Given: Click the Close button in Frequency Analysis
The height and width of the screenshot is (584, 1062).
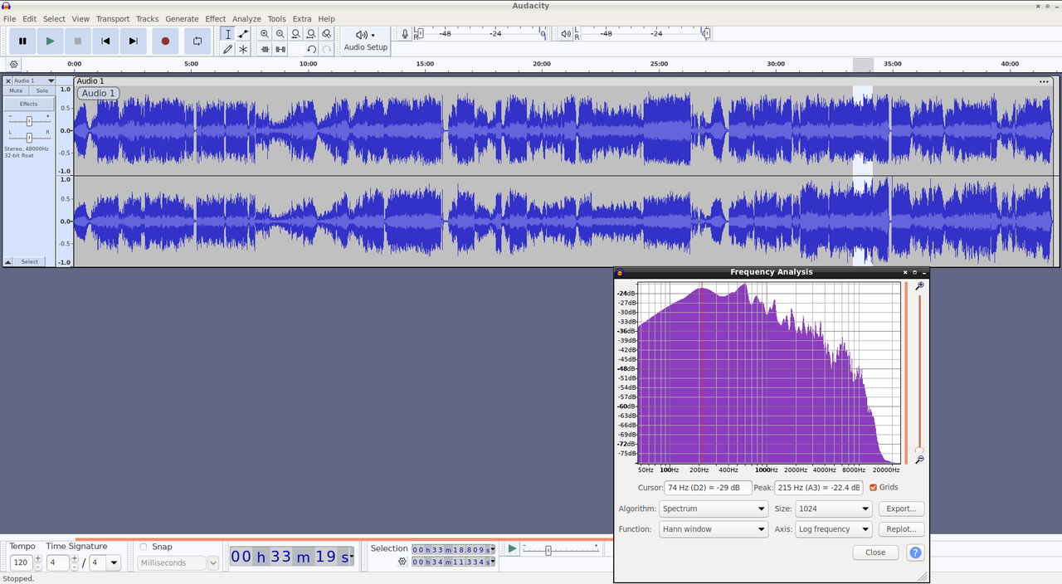Looking at the screenshot, I should tap(875, 552).
